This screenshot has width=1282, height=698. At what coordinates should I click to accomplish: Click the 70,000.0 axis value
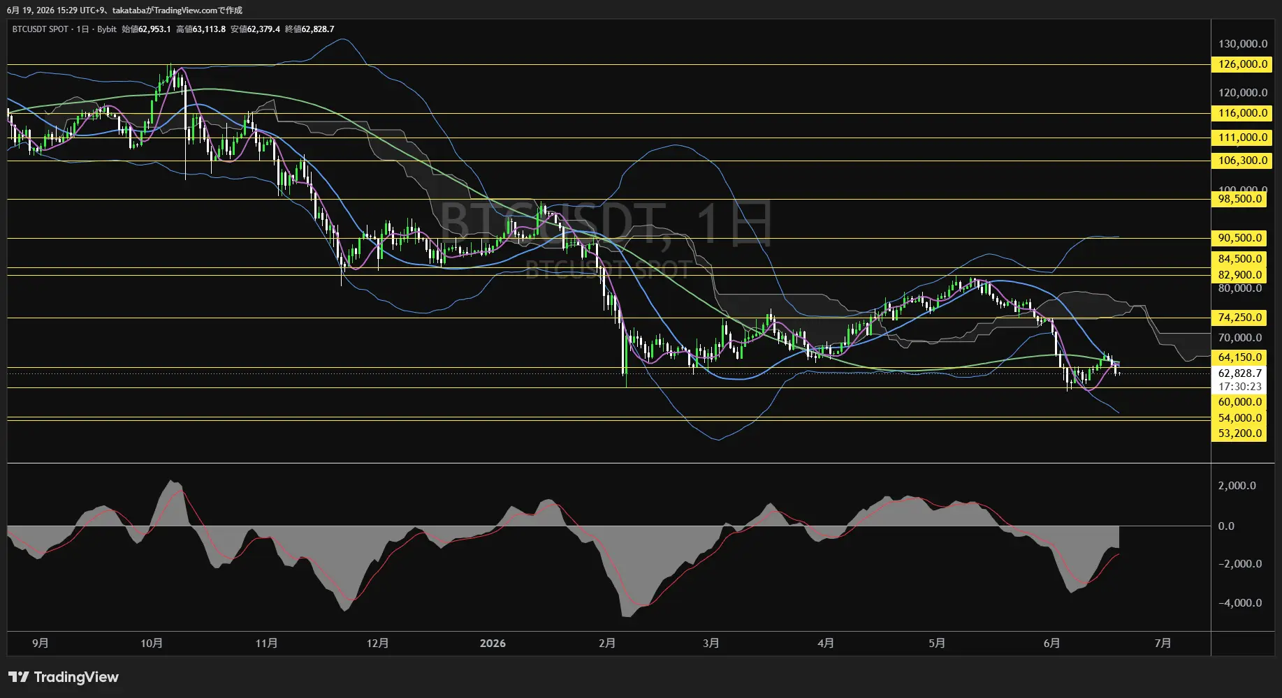click(1240, 338)
